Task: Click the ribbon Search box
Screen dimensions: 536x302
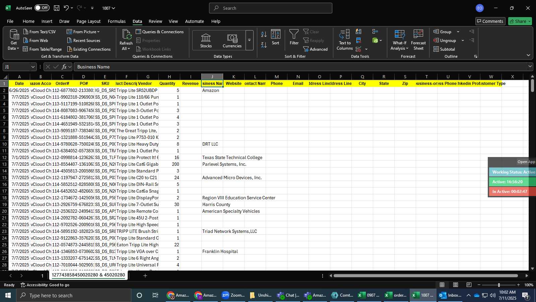Action: click(x=271, y=8)
